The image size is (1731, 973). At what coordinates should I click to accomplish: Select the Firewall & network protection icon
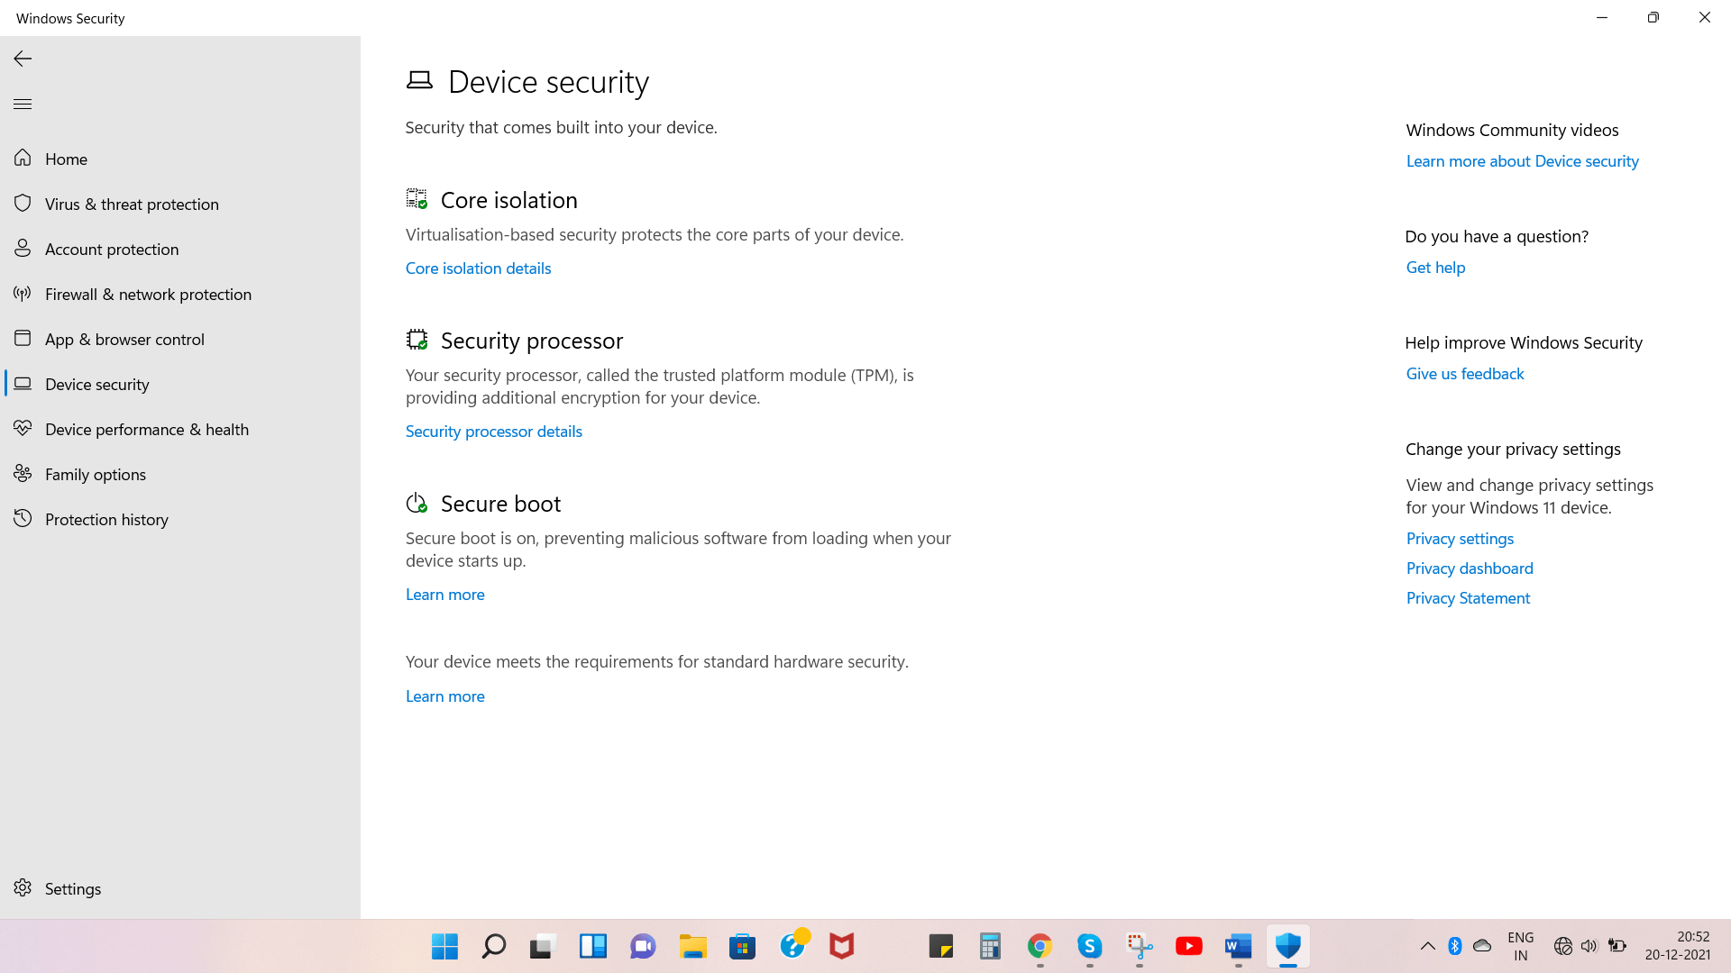coord(23,292)
